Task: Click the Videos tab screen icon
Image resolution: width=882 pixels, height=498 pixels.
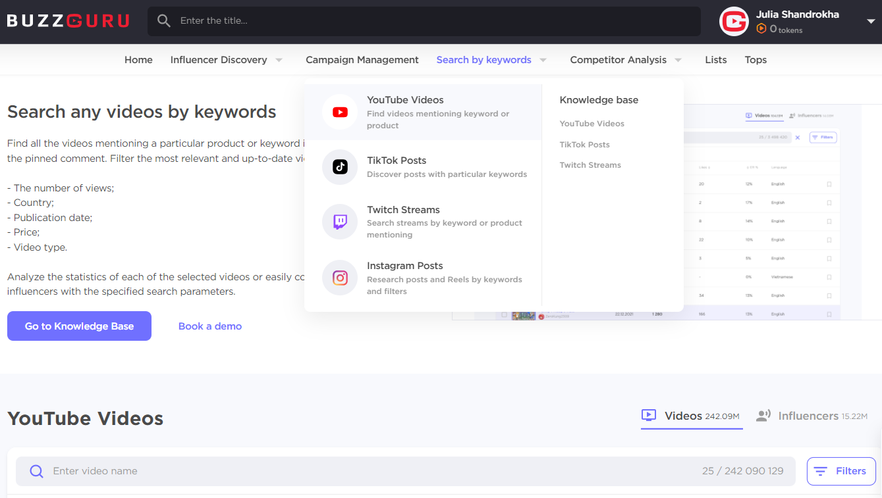Action: [649, 415]
